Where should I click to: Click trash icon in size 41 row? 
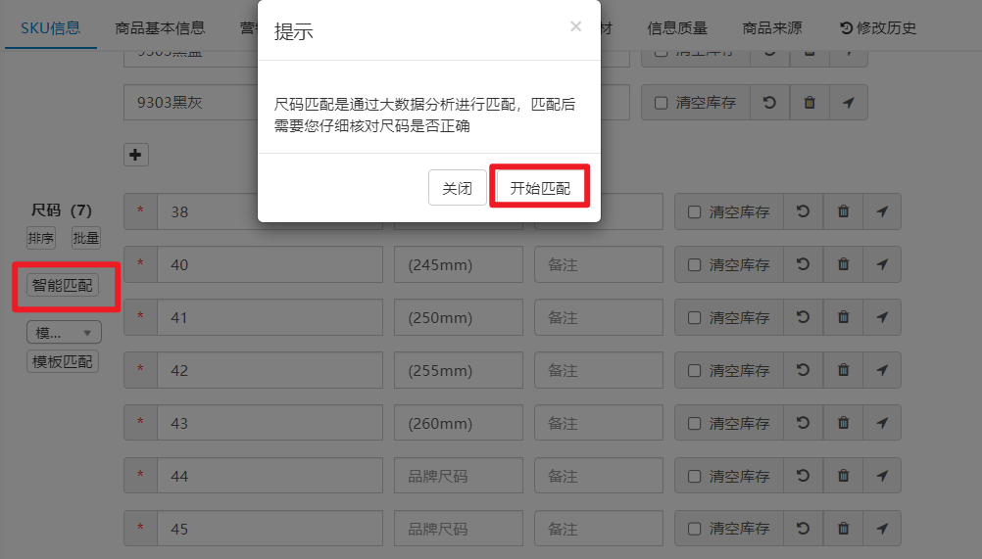[x=843, y=317]
